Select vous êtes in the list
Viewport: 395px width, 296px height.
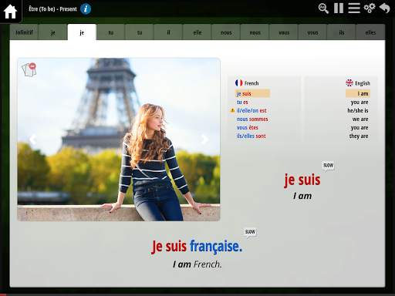tap(248, 127)
